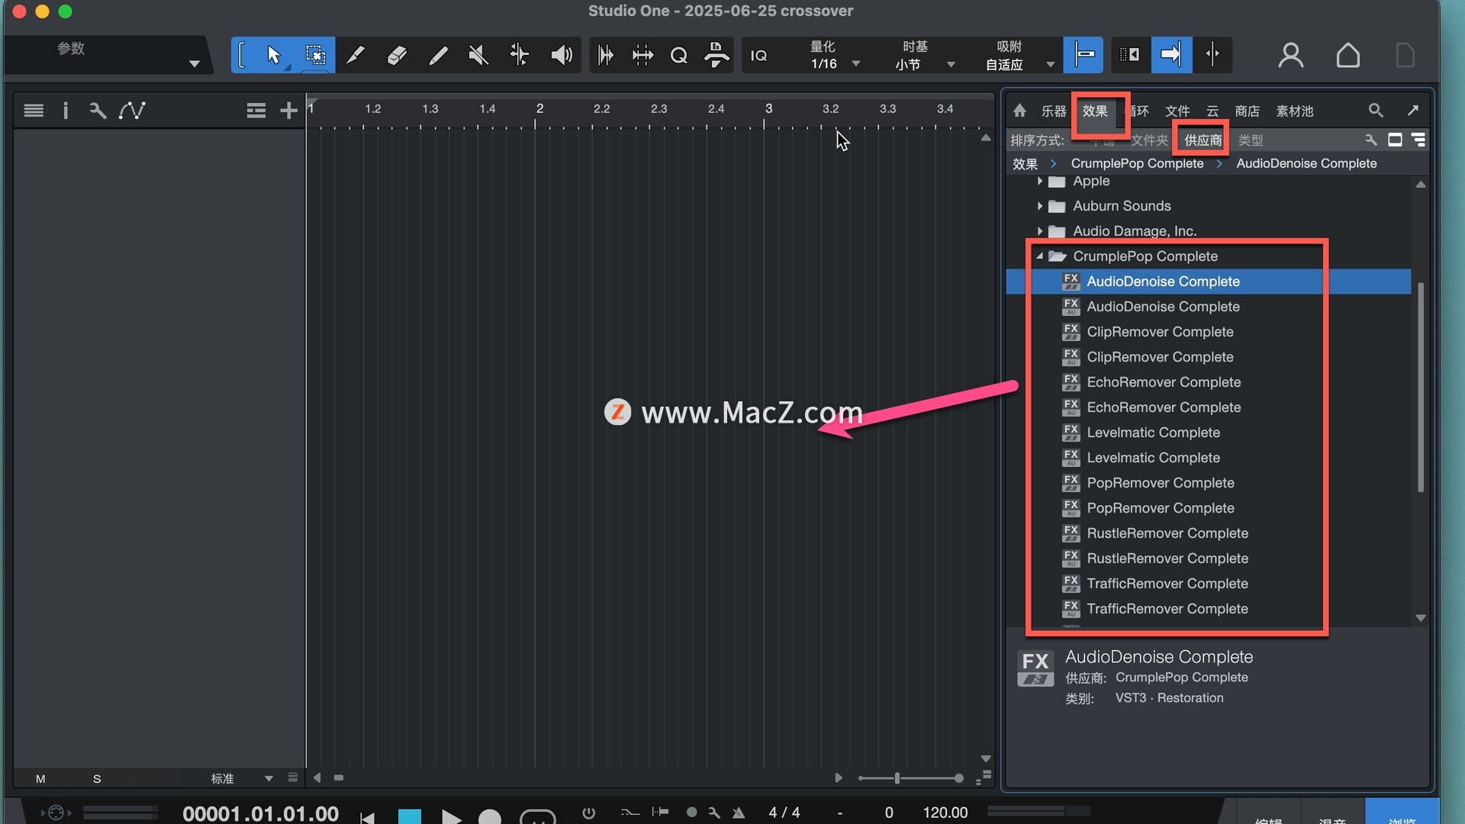Select the Listen speaker tool
The image size is (1465, 824).
click(x=561, y=55)
